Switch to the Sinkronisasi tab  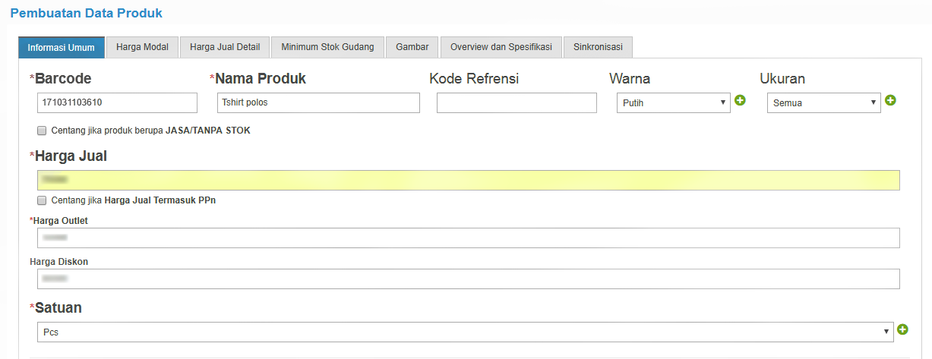pyautogui.click(x=598, y=47)
